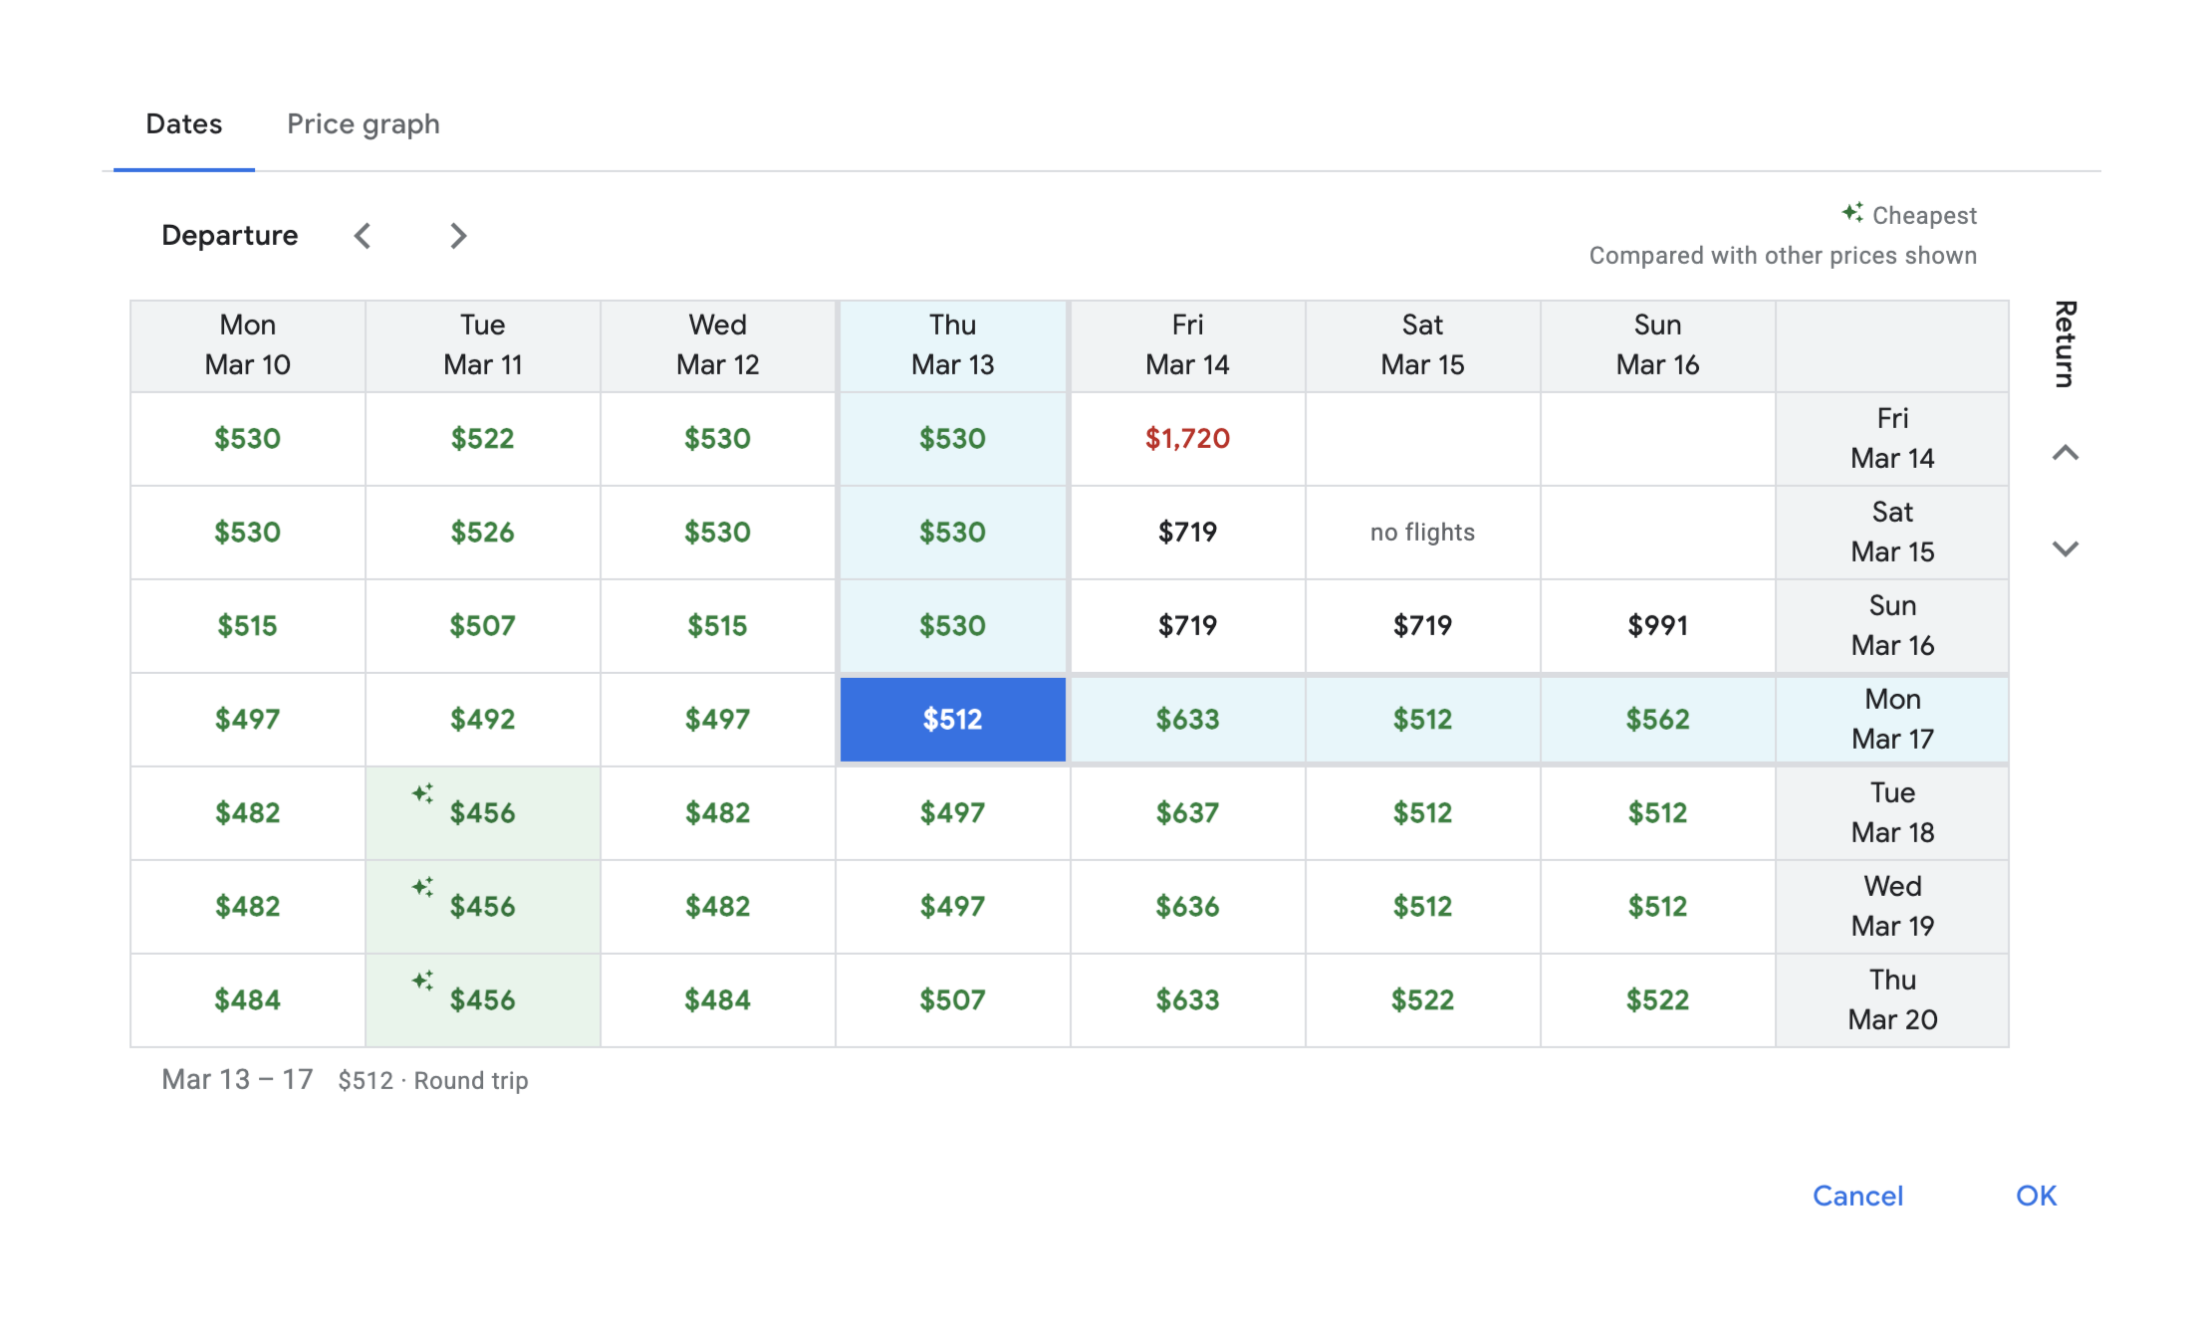
Task: Select the red $1,720 Fri Mar 14 fare
Action: tap(1188, 439)
